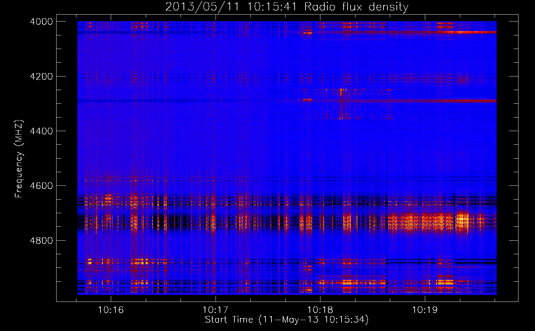The width and height of the screenshot is (535, 331).
Task: Click the 10:19 time tick label
Action: tap(425, 310)
